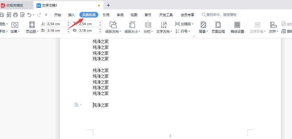Click page number 3 in footer

170,136
